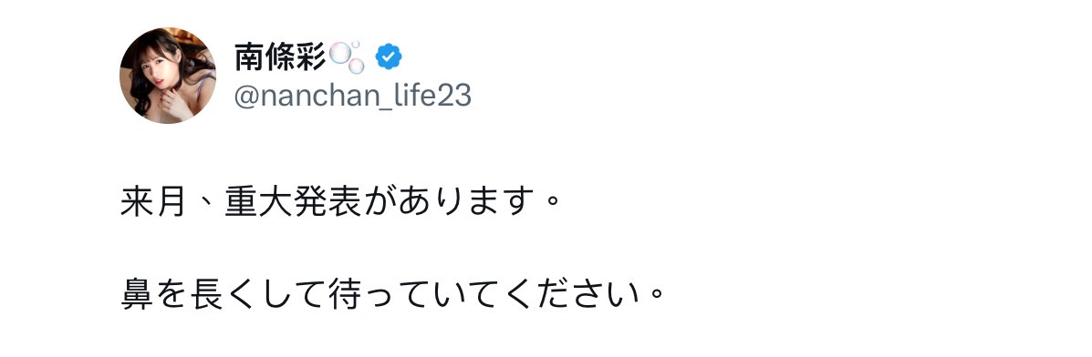Screen dimensions: 1092x357
Task: Click the @nanchan_life23 handle
Action: [353, 96]
